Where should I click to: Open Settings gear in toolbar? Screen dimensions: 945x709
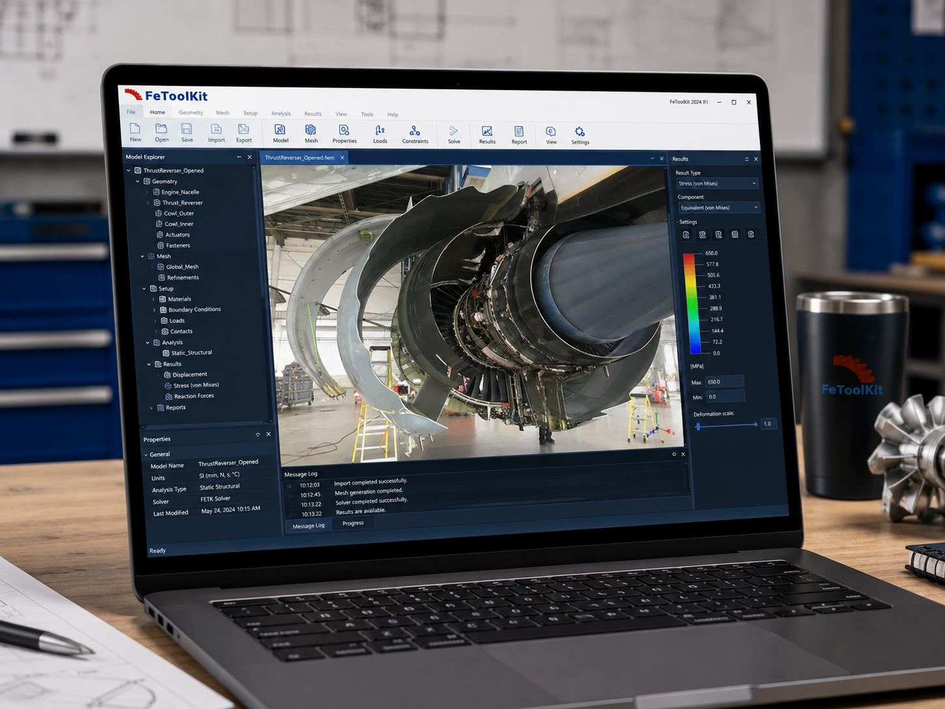[580, 136]
